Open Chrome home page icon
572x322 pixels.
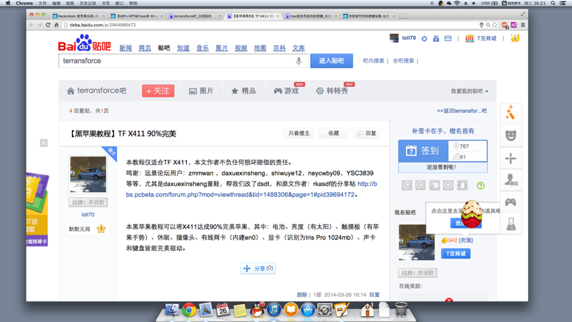56,25
